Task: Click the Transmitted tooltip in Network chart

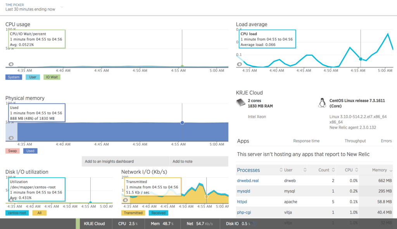Action: 152,187
